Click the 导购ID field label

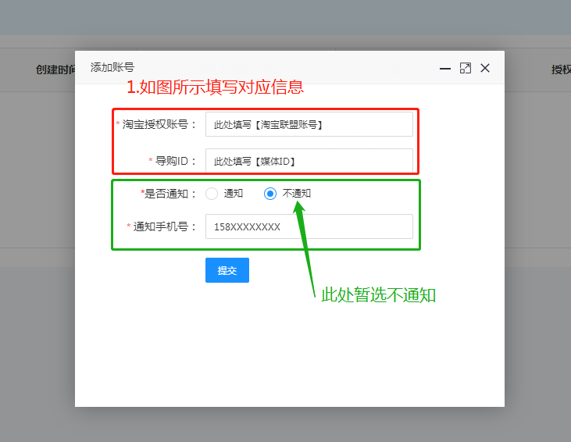pos(176,162)
